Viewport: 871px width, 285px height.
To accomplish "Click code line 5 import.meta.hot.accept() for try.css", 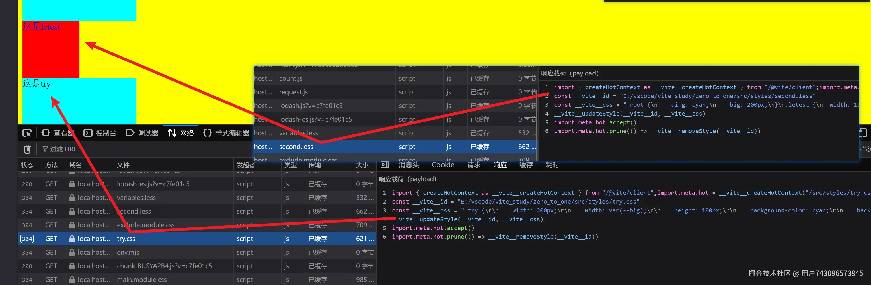I will pyautogui.click(x=433, y=228).
